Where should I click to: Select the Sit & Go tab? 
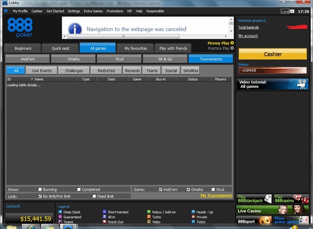pos(165,59)
